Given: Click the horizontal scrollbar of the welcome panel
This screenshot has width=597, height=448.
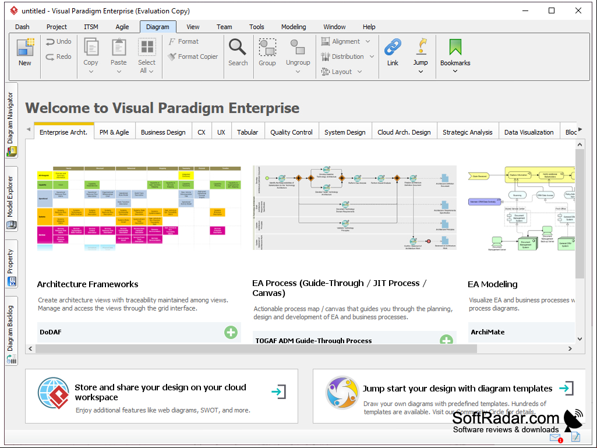Looking at the screenshot, I should coord(256,348).
